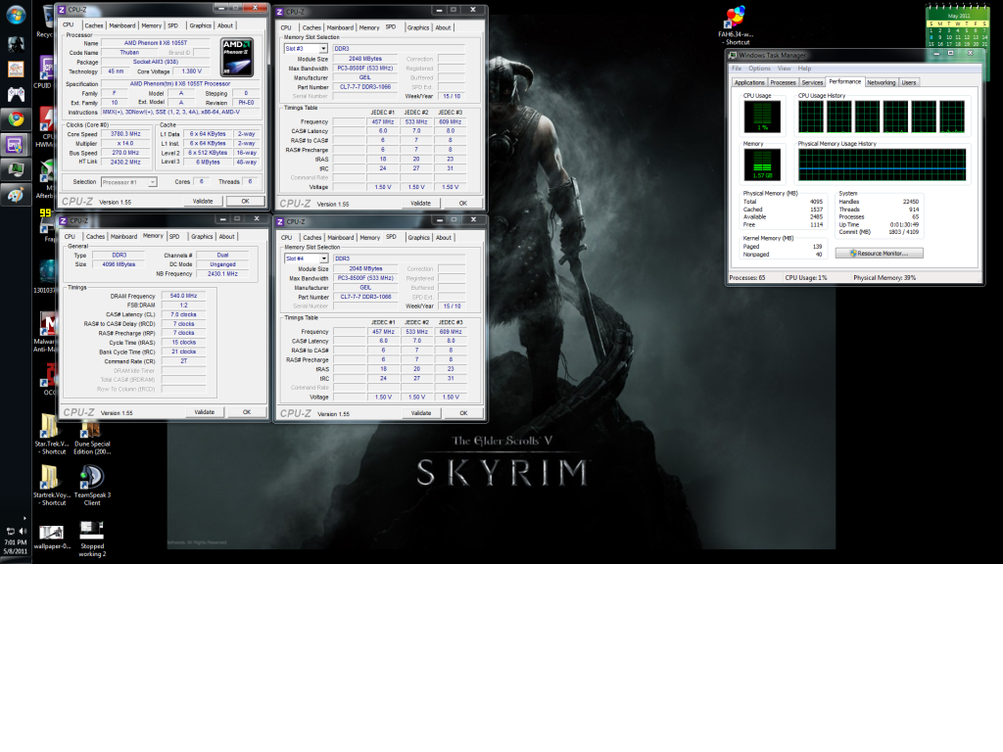Select the Star.Trek.V shortcut folder icon

tap(50, 434)
